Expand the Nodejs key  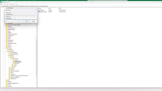pos(6,33)
